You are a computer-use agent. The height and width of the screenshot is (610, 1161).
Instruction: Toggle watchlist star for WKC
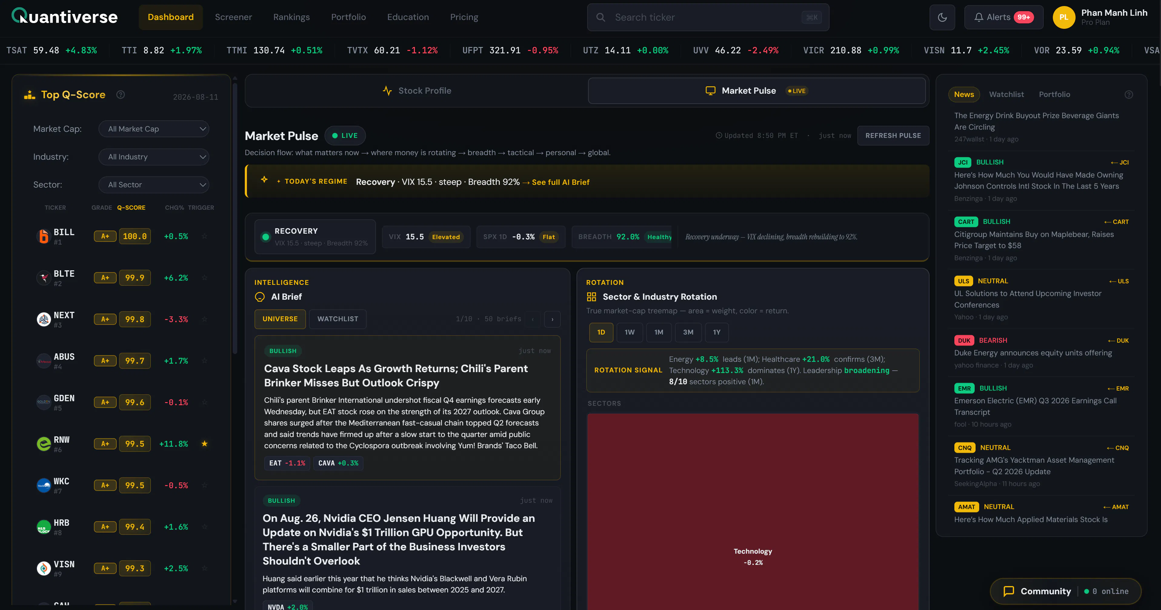(x=205, y=485)
